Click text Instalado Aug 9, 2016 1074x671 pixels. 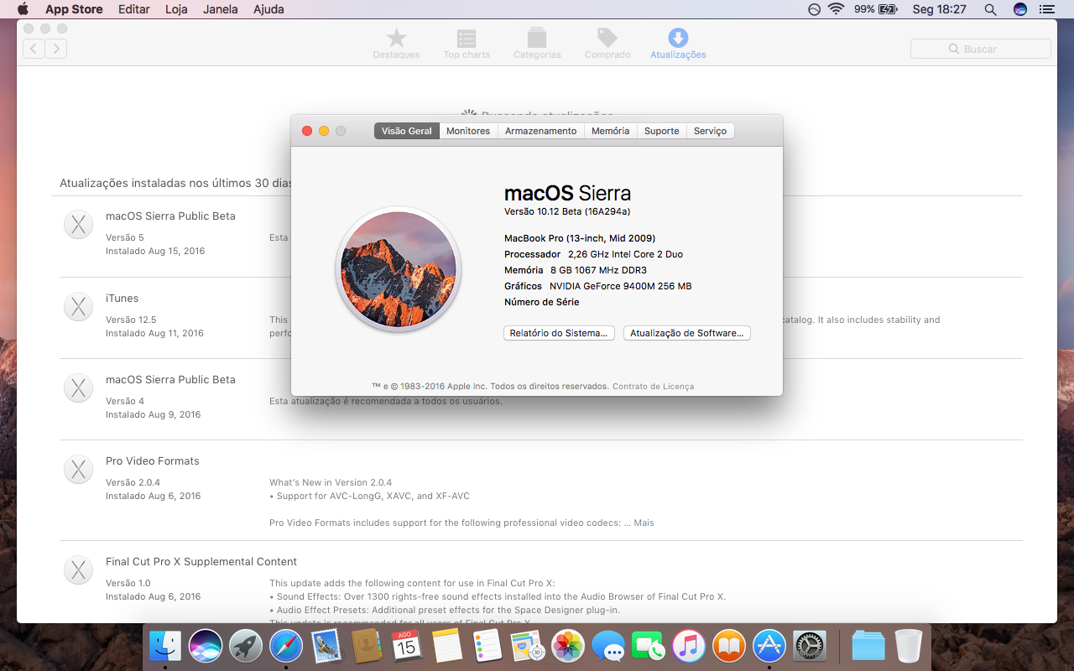click(x=154, y=414)
